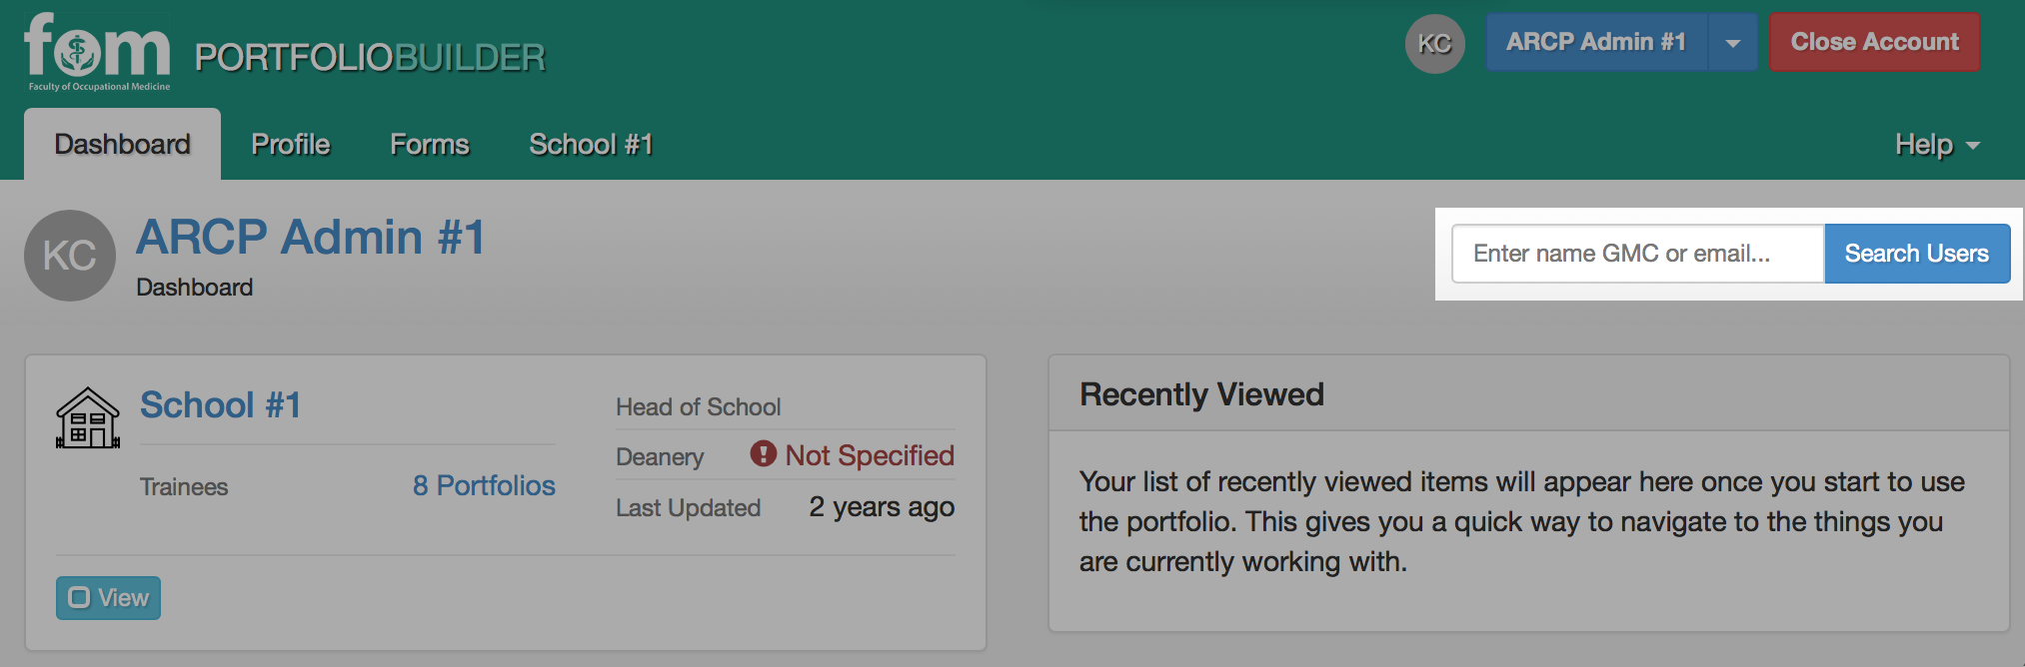This screenshot has height=667, width=2025.
Task: Click the PORTFOLIOBUILDER title text
Action: coord(370,58)
